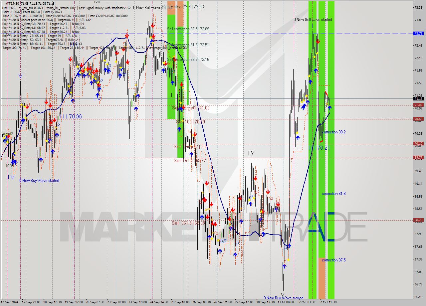Click the 'I I | 70.21' wave label

[319, 147]
